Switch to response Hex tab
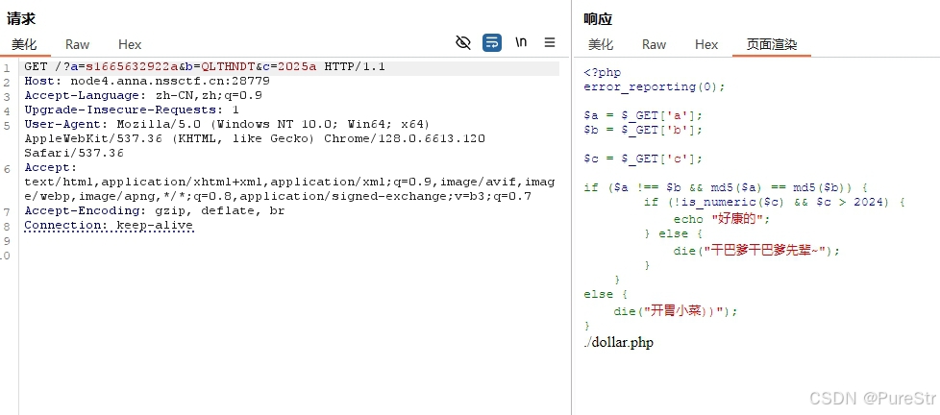The width and height of the screenshot is (940, 415). [x=706, y=44]
